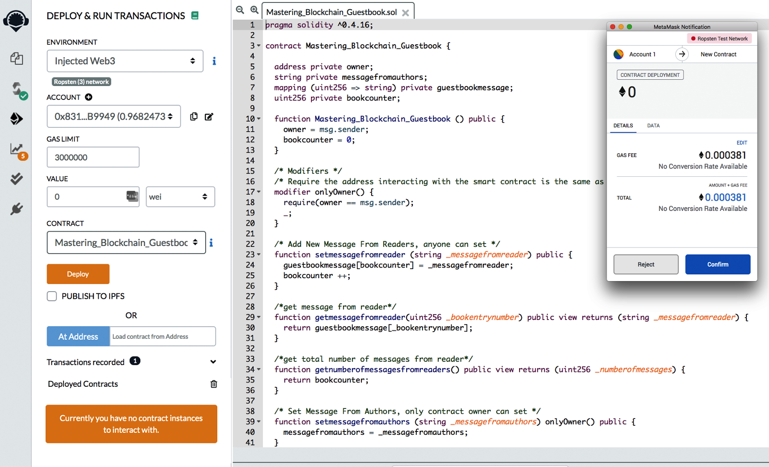
Task: Click the GAS LIMIT input field
Action: coord(93,158)
